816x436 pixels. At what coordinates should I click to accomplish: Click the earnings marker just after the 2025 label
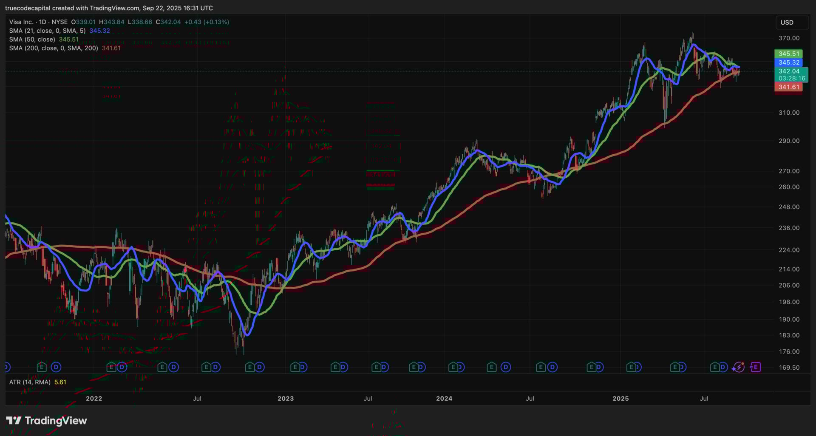pyautogui.click(x=632, y=367)
